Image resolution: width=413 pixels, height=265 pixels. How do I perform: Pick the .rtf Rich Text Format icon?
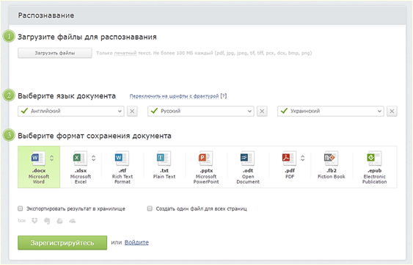122,158
